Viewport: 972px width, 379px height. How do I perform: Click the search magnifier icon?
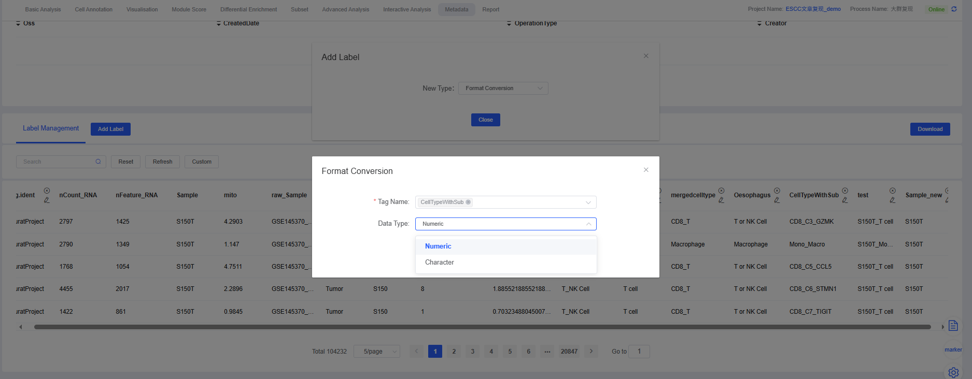click(98, 162)
